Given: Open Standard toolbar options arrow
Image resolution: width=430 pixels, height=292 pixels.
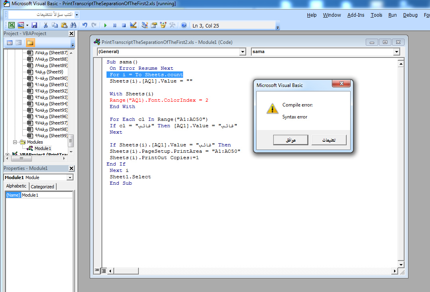Looking at the screenshot, I should (x=278, y=27).
